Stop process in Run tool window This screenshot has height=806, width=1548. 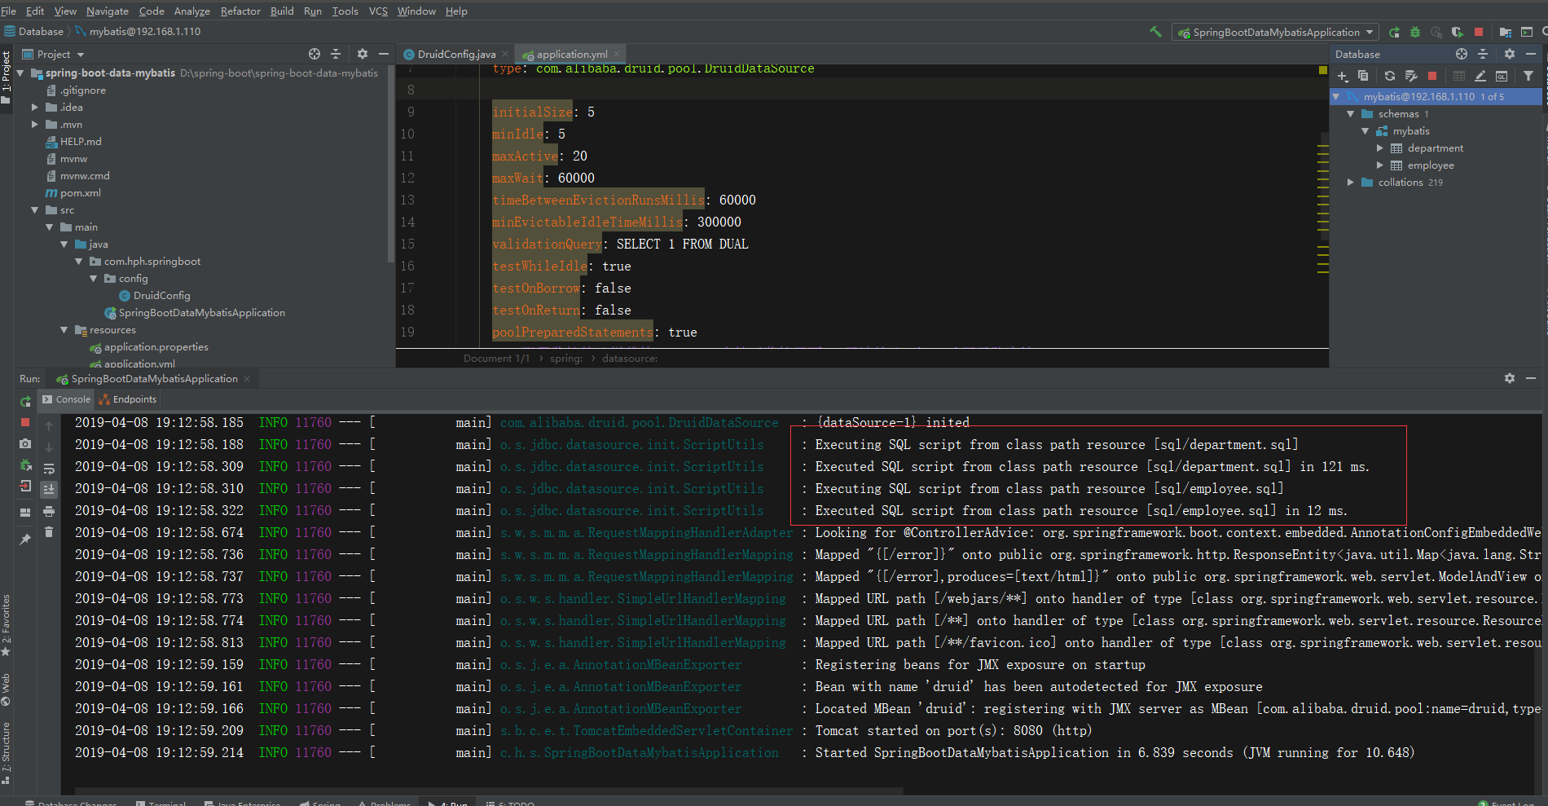click(25, 422)
